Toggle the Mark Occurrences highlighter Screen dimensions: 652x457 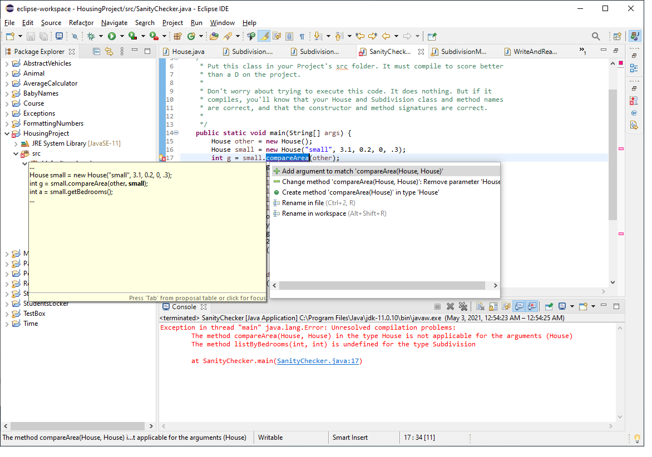[x=264, y=36]
